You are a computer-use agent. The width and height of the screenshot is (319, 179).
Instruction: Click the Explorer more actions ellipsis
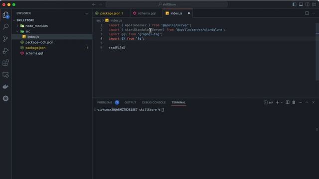click(x=86, y=13)
